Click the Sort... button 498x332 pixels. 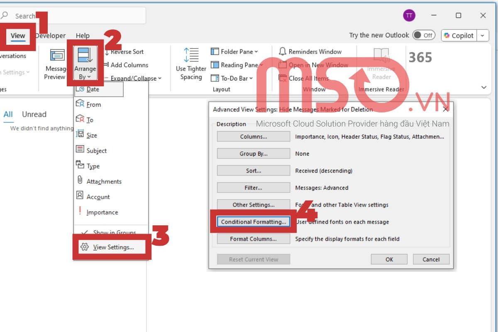[254, 171]
